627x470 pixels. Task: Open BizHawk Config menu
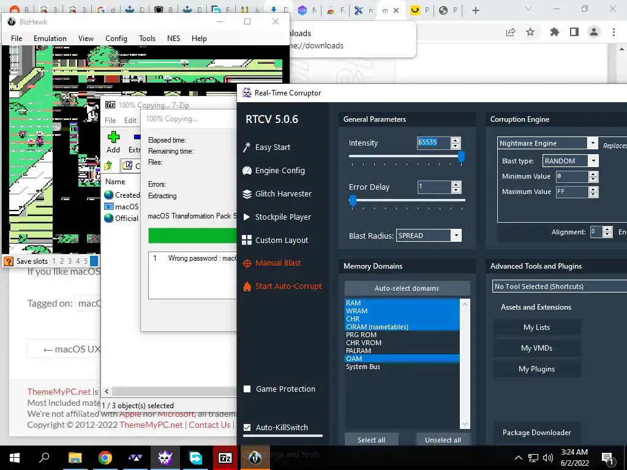click(116, 39)
